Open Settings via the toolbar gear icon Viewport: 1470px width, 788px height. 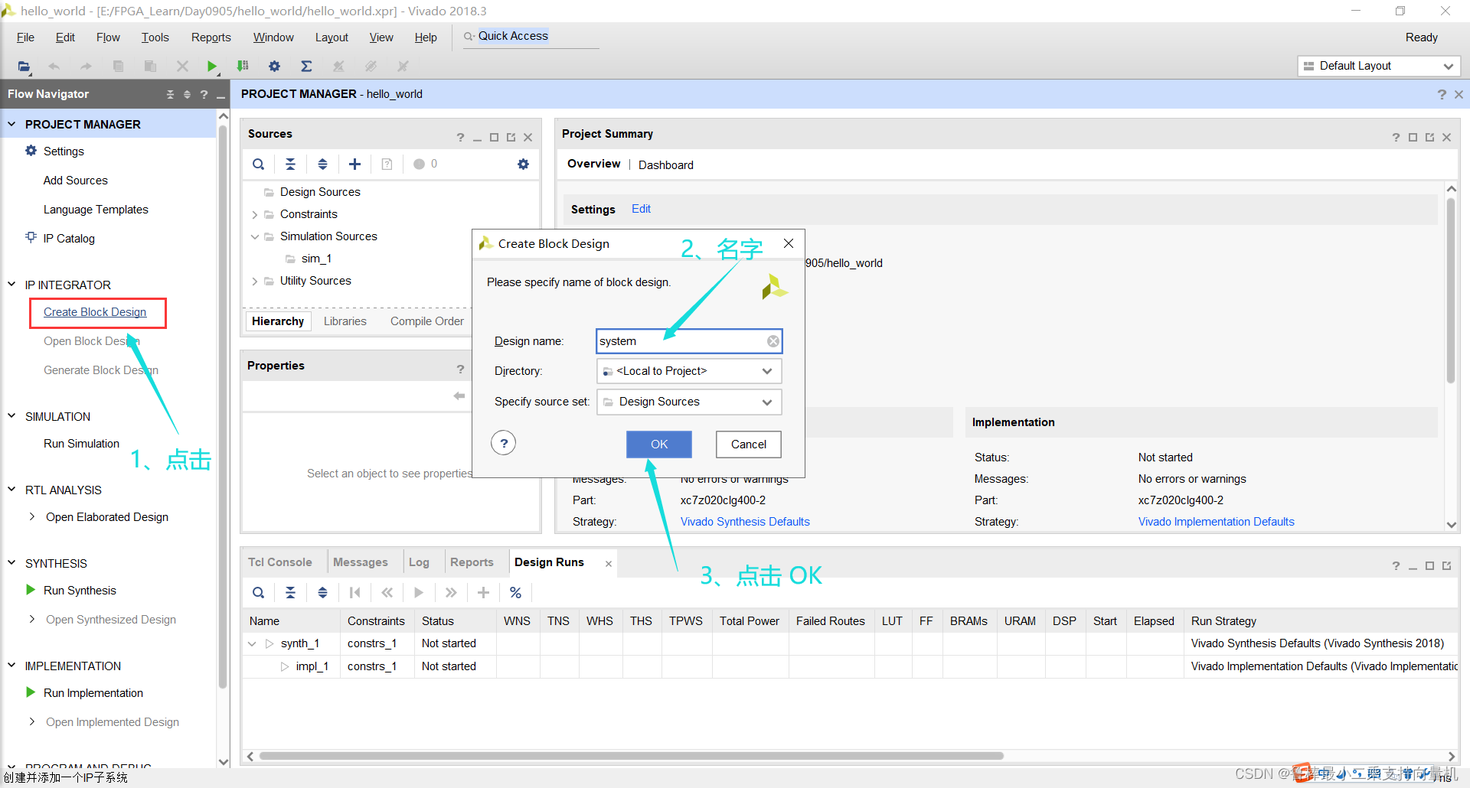274,67
